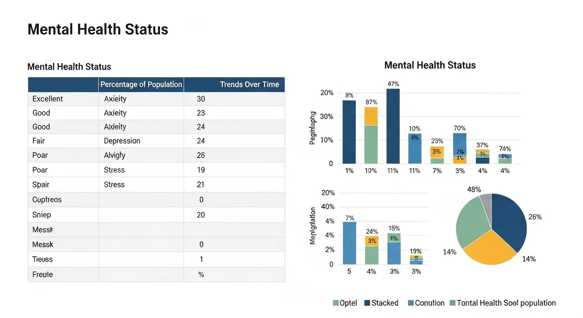
Task: Click the blue bar labeled 7% in lower chart
Action: (349, 243)
